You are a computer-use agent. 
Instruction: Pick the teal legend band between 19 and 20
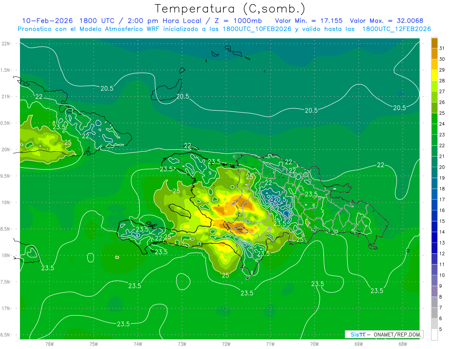pos(434,172)
